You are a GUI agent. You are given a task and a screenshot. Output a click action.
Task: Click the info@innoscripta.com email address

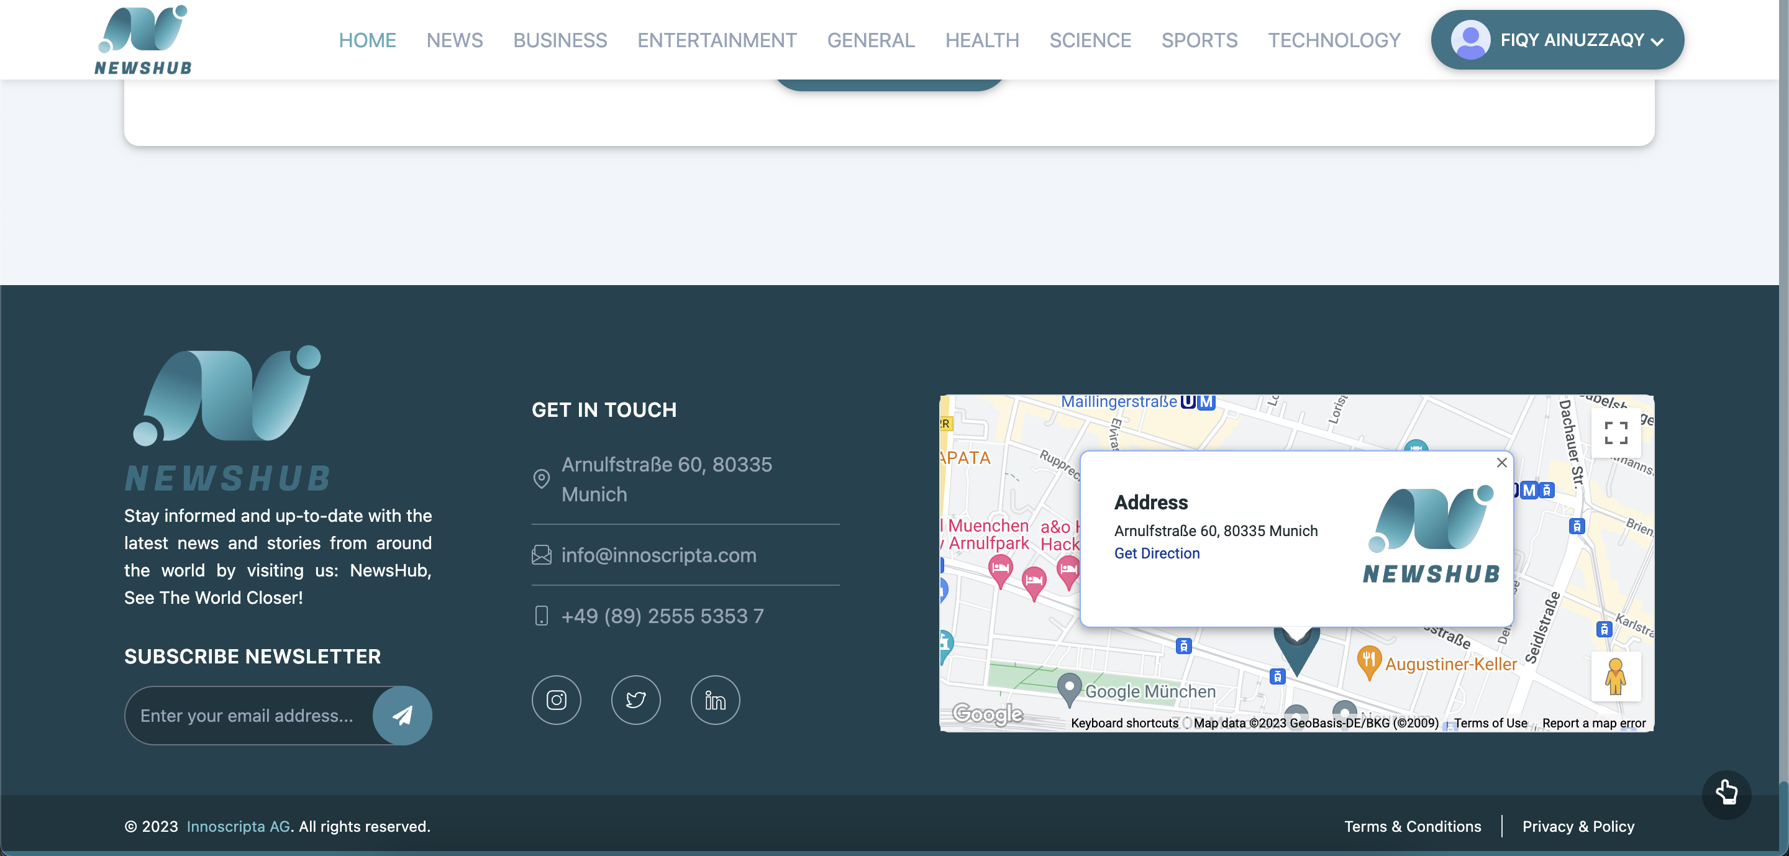pyautogui.click(x=658, y=555)
